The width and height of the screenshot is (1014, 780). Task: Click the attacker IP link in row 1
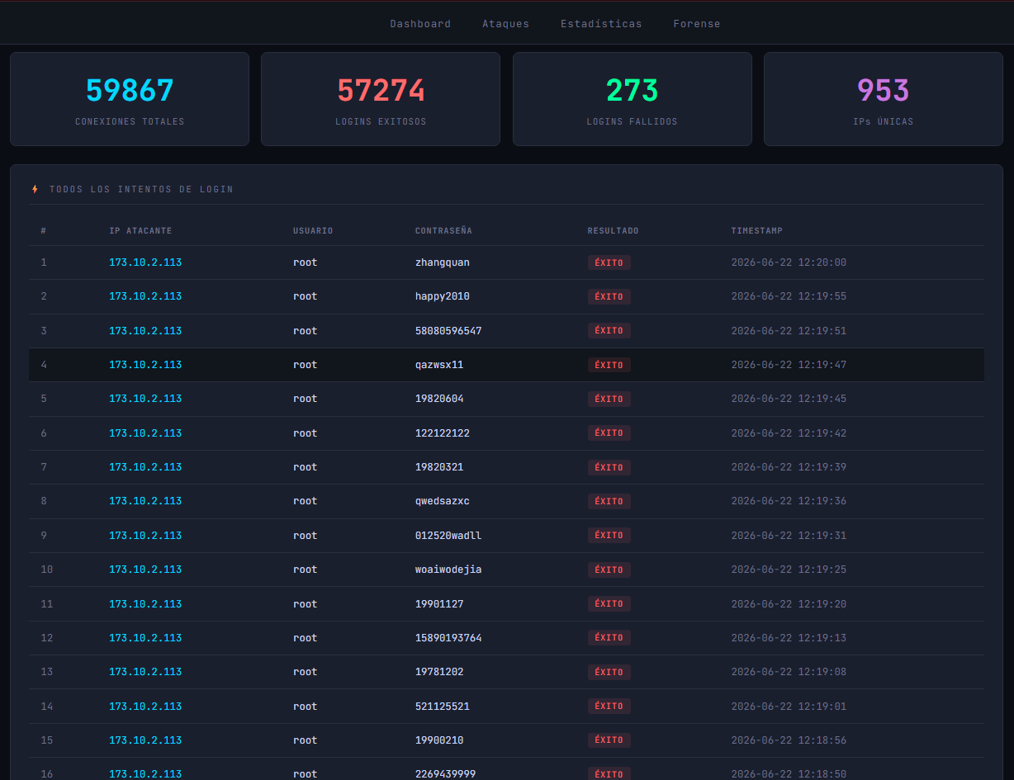click(x=145, y=262)
